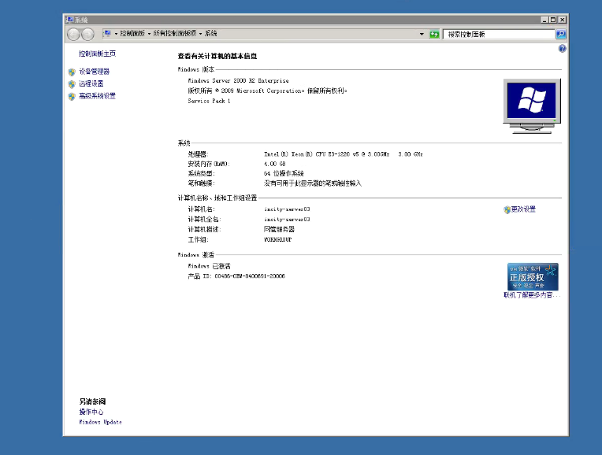The image size is (602, 455).
Task: Go back with the Back arrow button
Action: (73, 35)
